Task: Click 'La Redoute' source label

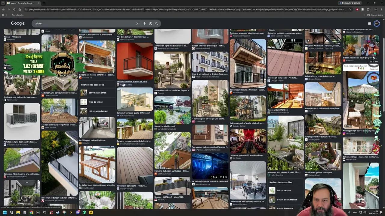Action: coord(200,122)
